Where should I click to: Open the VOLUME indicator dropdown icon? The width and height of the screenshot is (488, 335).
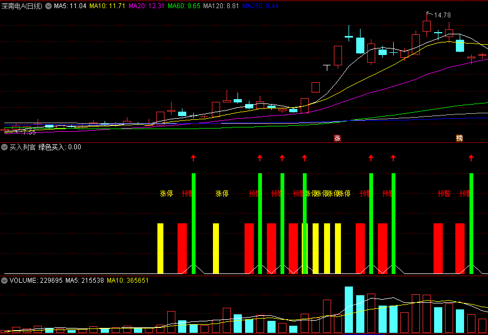[x=4, y=281]
